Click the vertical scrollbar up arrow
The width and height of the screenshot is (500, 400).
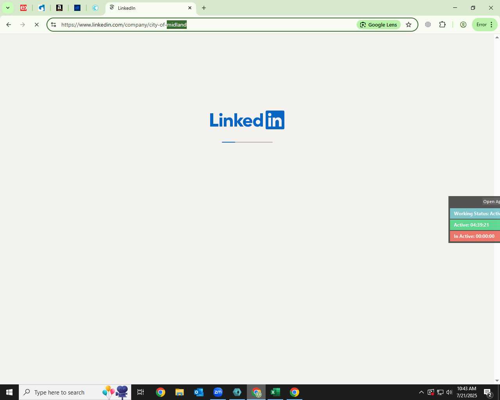point(497,37)
